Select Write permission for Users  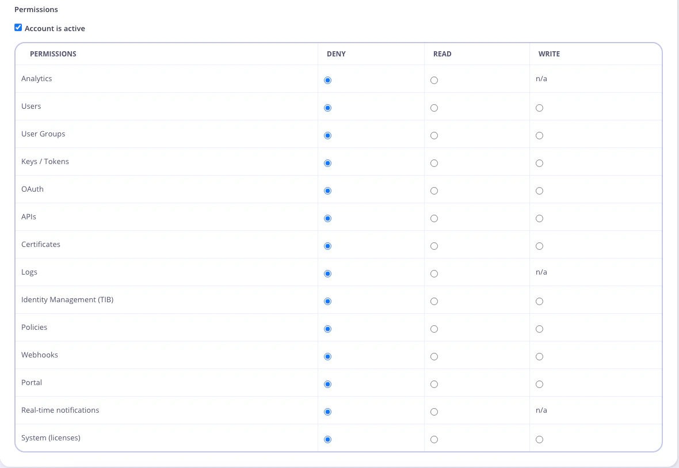point(539,108)
